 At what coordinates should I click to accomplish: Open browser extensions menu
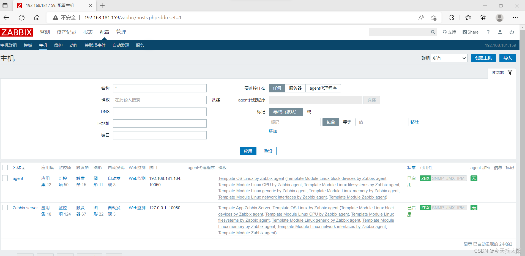pos(452,18)
